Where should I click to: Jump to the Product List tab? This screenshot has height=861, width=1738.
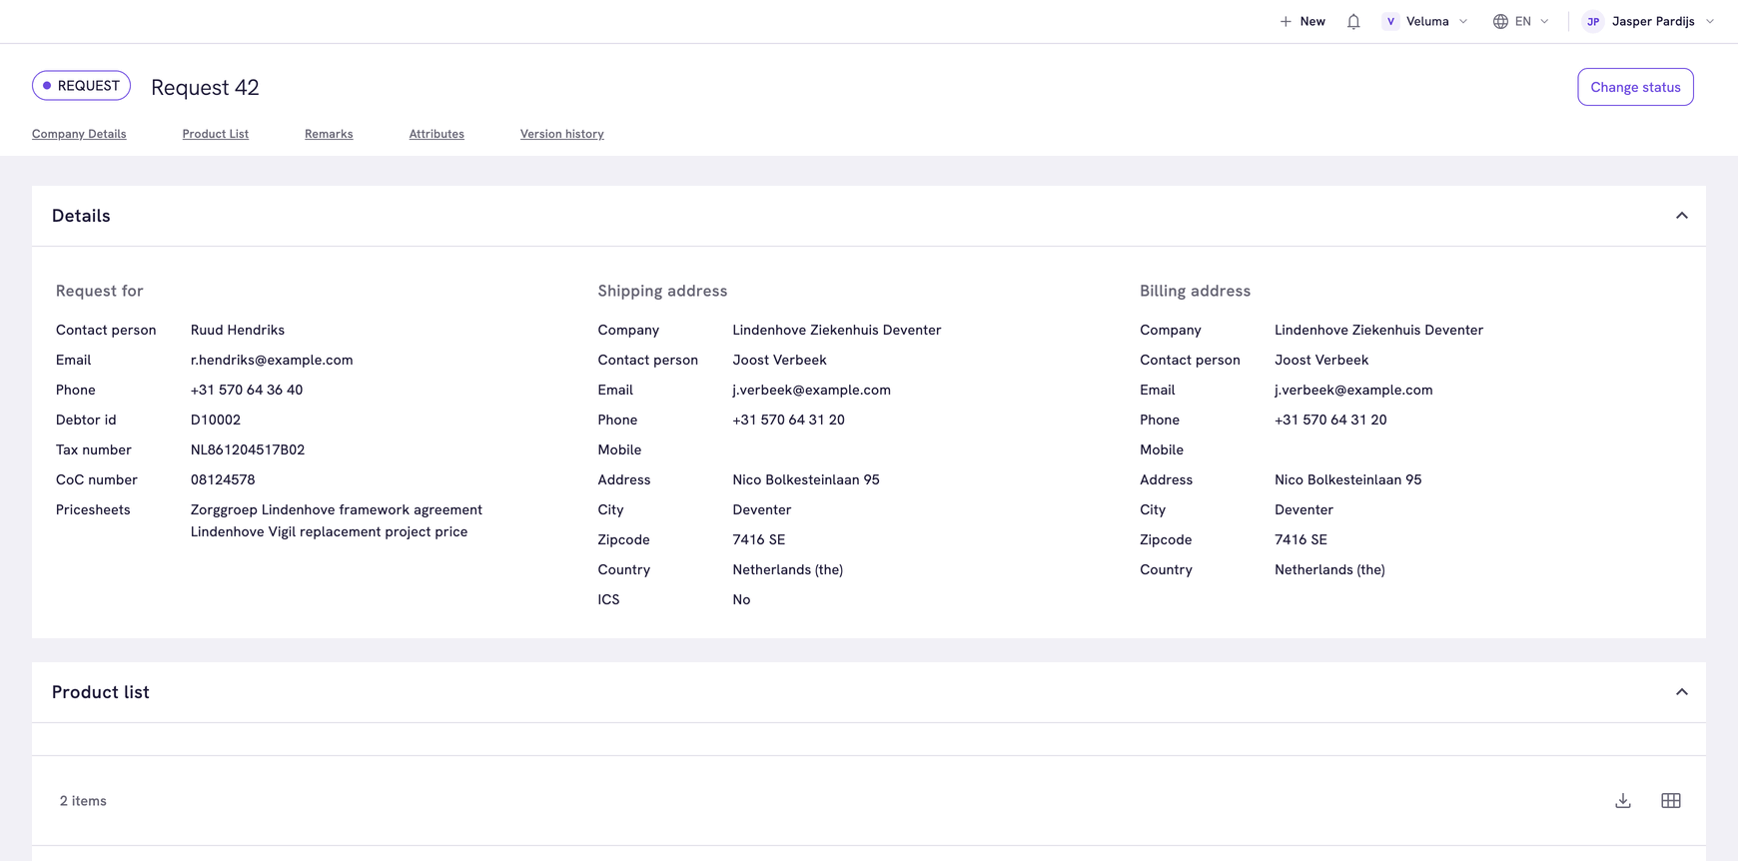[216, 134]
